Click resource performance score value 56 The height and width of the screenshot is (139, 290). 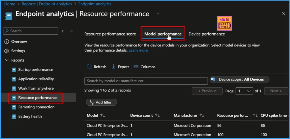219,126
